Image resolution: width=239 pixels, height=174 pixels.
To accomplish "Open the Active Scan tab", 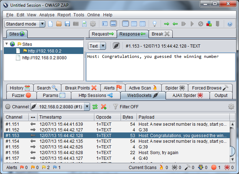I will 143,88.
